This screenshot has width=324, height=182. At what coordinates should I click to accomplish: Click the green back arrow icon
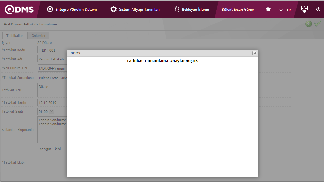308,24
